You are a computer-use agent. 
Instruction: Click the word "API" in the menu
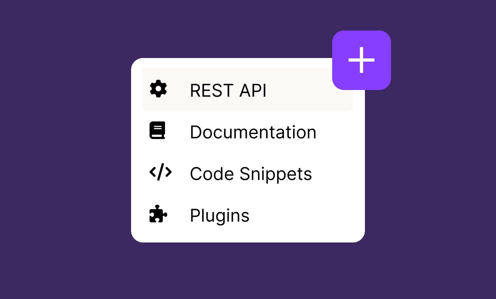(252, 91)
